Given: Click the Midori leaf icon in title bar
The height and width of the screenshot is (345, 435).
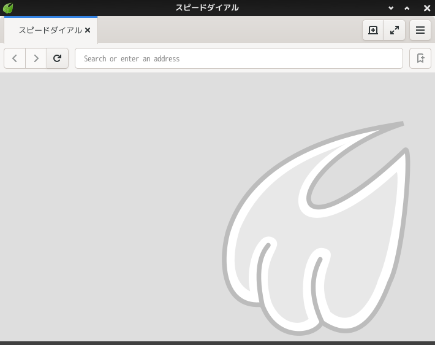Looking at the screenshot, I should pos(8,8).
